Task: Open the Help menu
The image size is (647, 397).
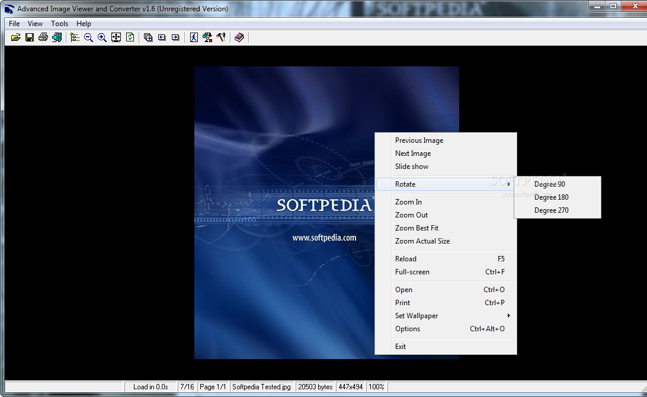Action: coord(84,24)
